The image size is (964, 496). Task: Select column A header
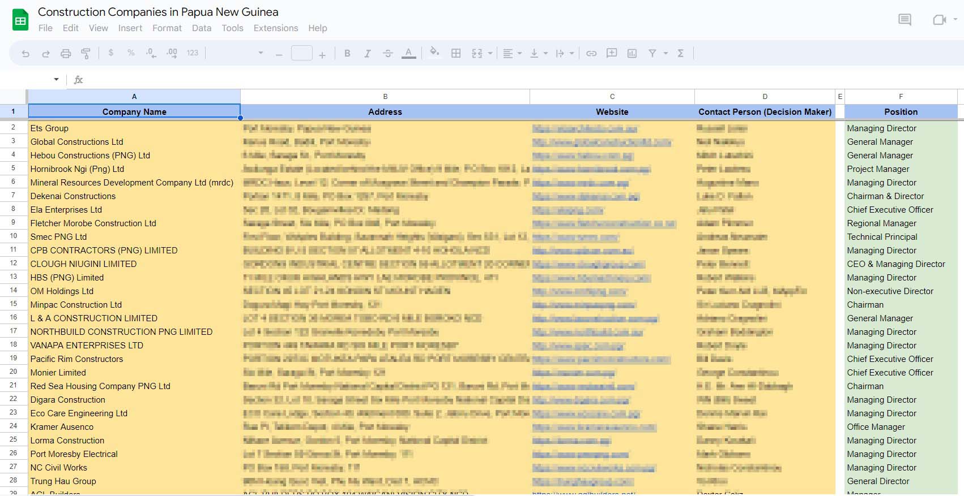pos(134,97)
